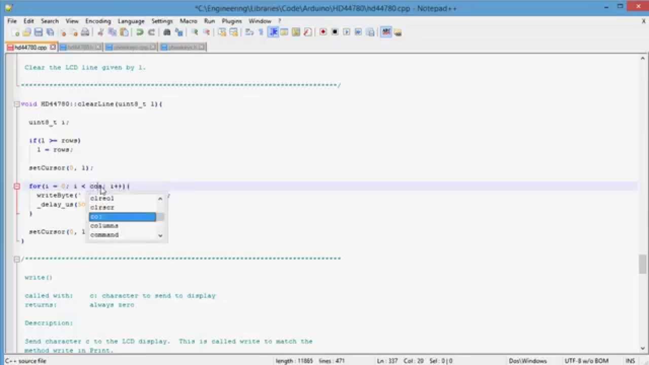This screenshot has height=365, width=649.
Task: Click the Function List toolbar icon
Action: click(307, 32)
